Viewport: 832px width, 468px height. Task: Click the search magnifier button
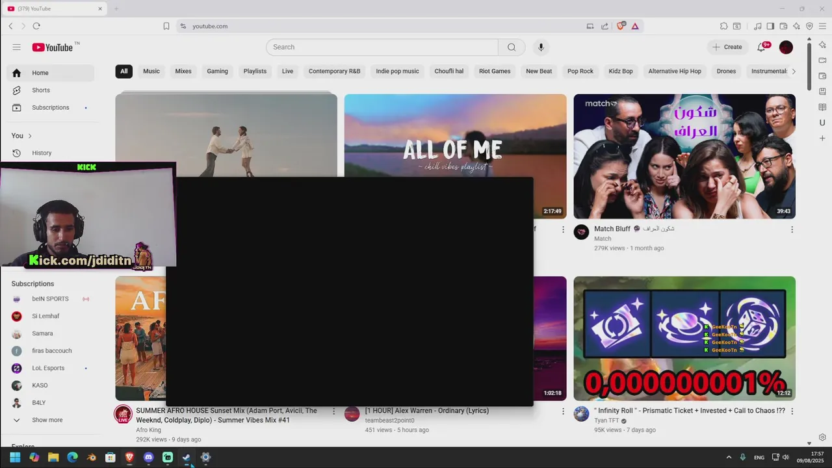click(x=512, y=47)
